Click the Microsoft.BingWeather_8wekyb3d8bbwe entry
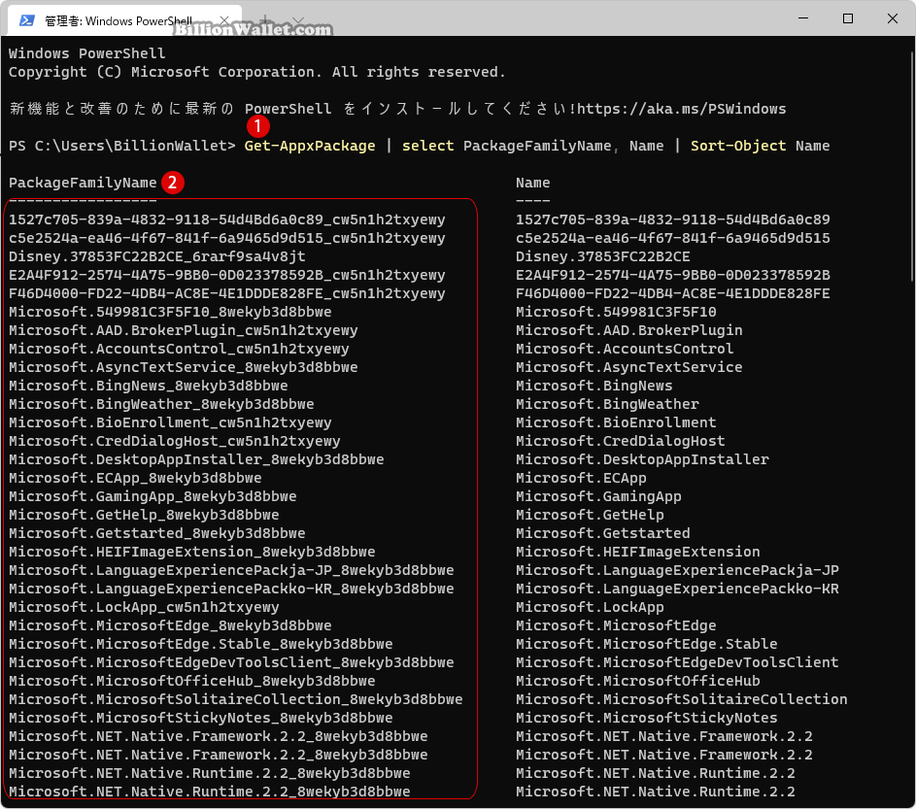Viewport: 916px width, 809px height. [161, 404]
